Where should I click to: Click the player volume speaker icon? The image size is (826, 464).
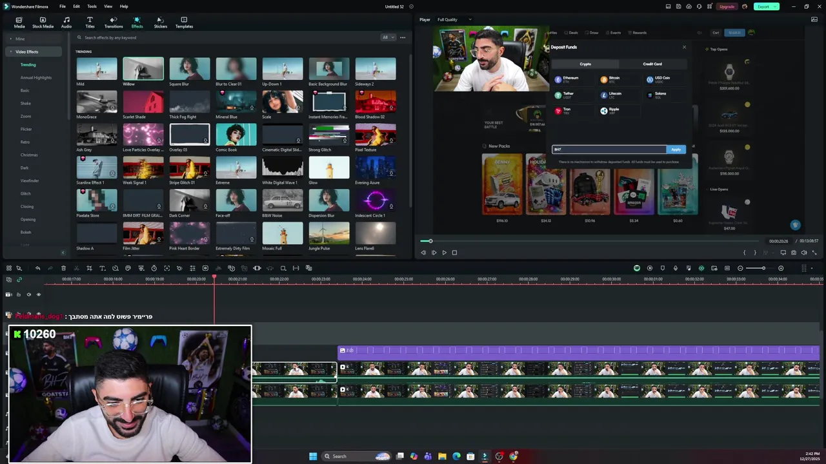point(804,253)
